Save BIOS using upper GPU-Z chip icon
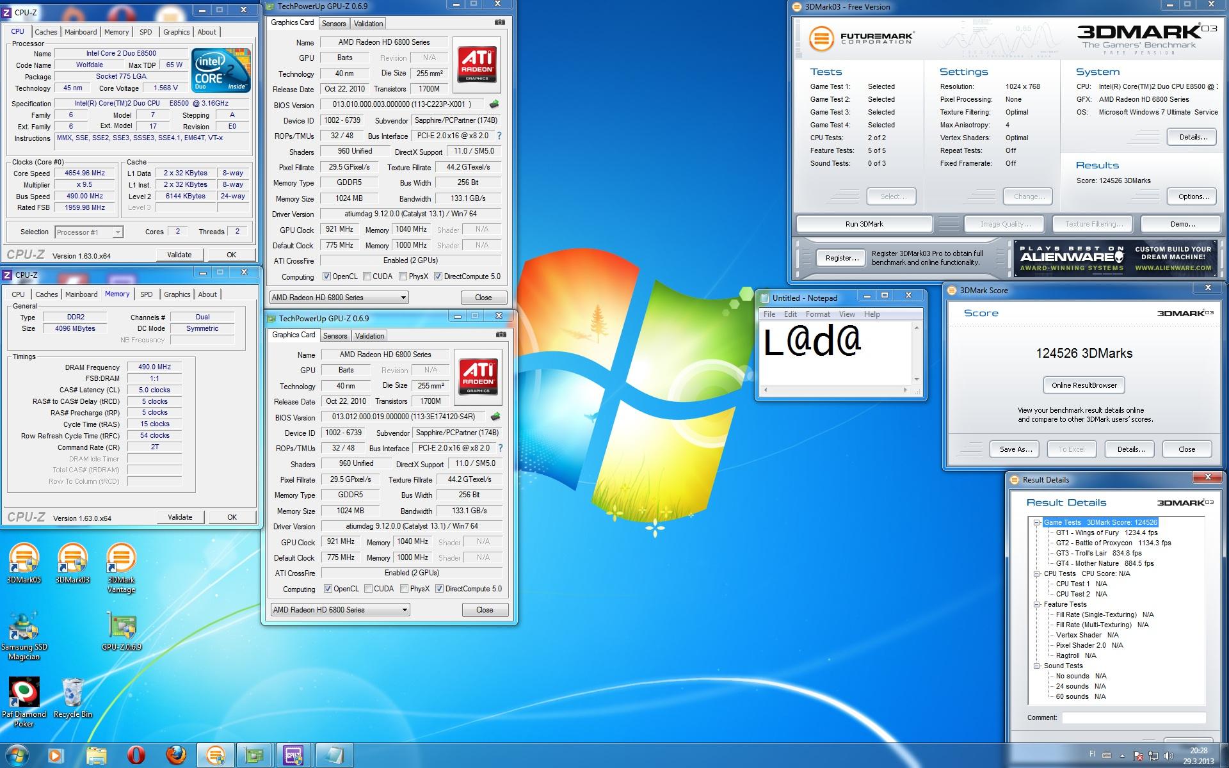This screenshot has width=1229, height=768. coord(494,104)
